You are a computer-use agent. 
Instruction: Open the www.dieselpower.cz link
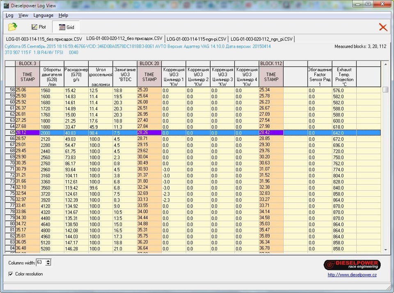(x=352, y=275)
